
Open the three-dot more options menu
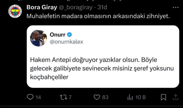click(176, 8)
